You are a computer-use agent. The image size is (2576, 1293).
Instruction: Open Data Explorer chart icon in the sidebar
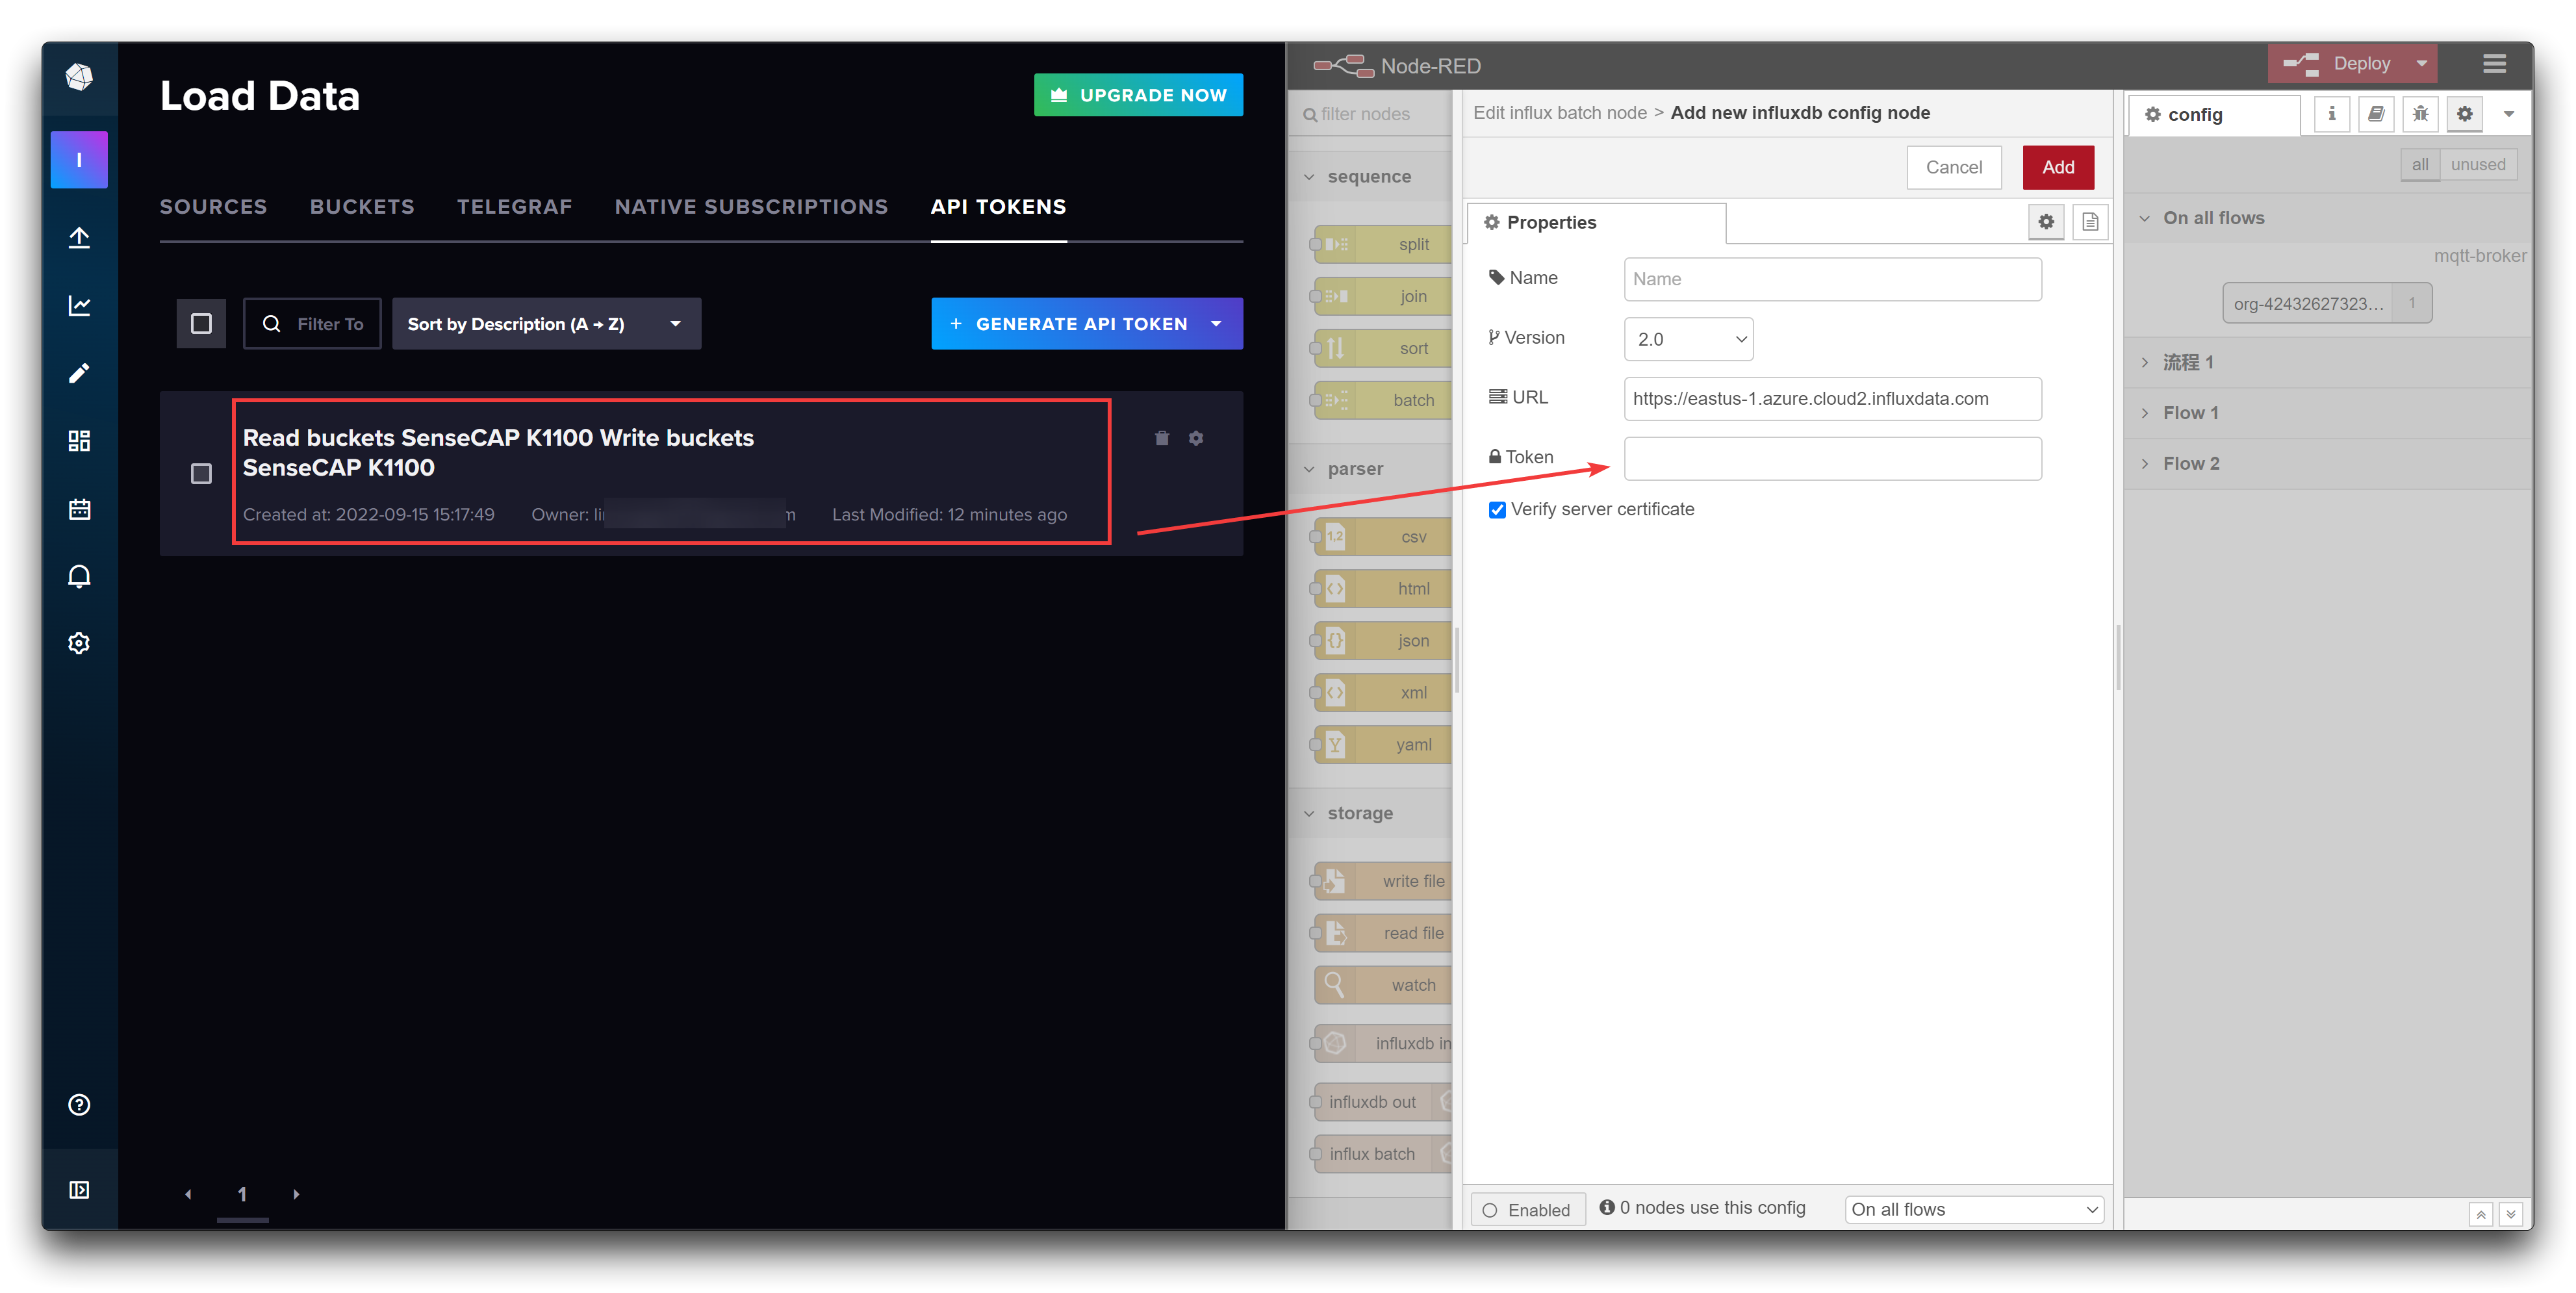point(79,305)
